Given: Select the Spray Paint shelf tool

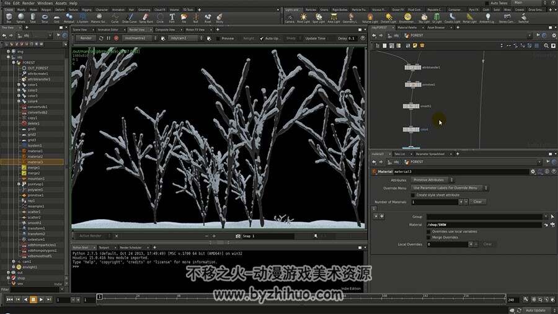Looking at the screenshot, I should point(146,17).
